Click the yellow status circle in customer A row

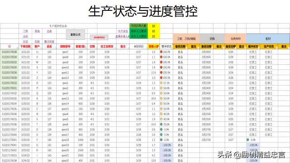tap(161, 99)
